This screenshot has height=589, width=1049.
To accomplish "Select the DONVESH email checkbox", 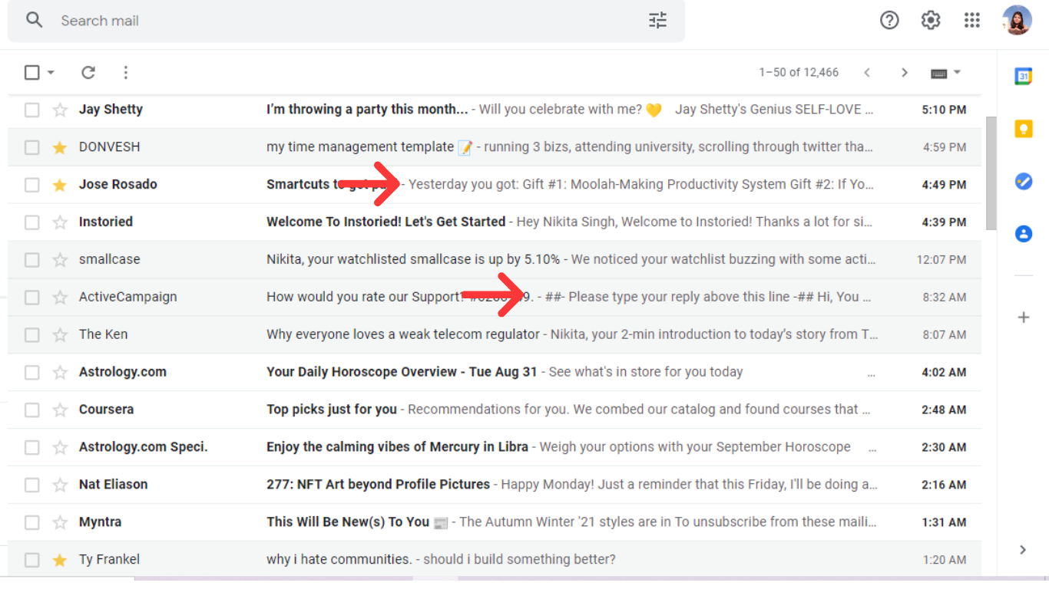I will pyautogui.click(x=31, y=147).
